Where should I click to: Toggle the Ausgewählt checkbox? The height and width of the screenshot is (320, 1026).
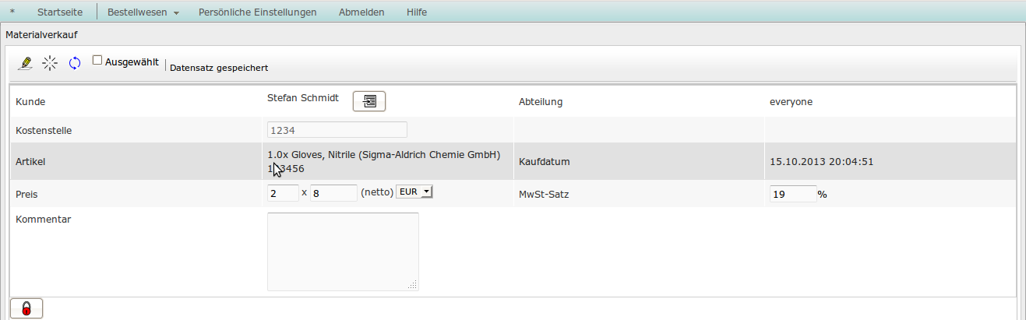(x=97, y=60)
